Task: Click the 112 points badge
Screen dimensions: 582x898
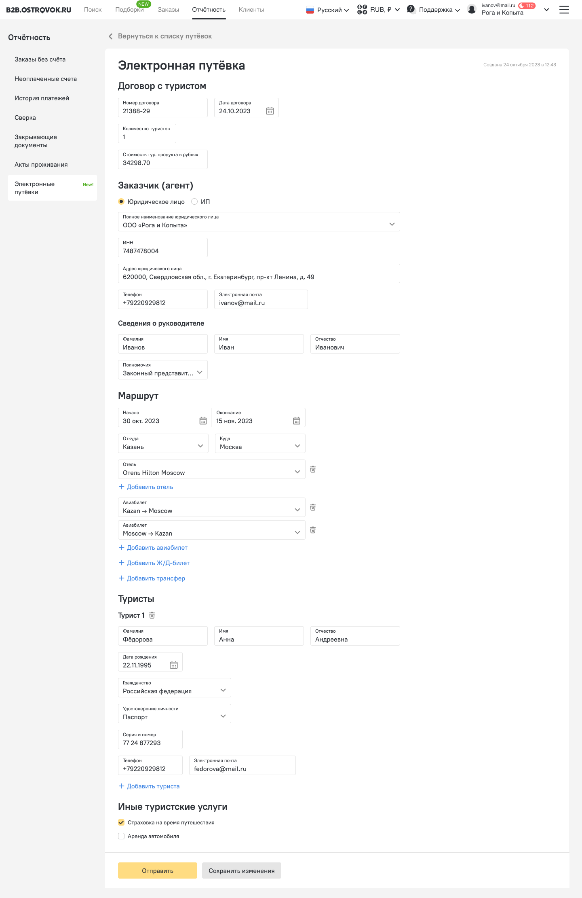Action: (x=527, y=6)
